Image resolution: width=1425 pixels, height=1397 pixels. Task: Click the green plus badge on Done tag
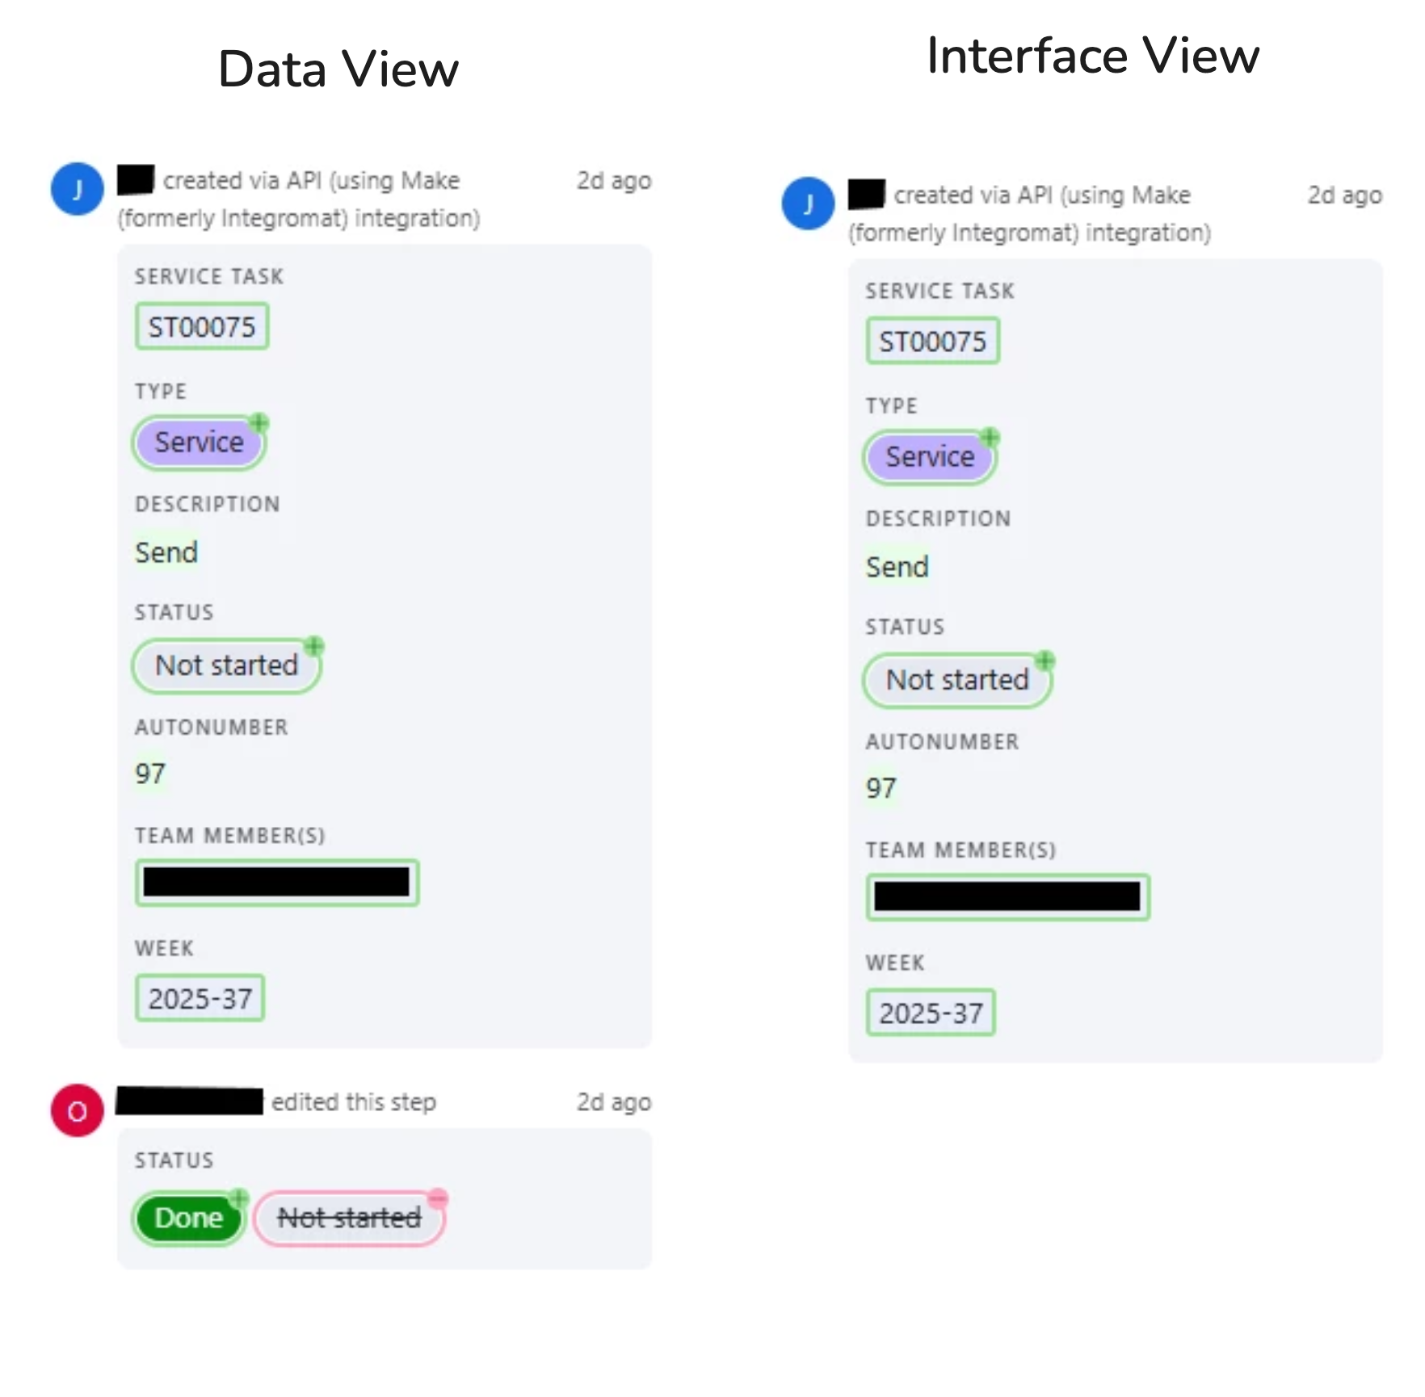[238, 1198]
